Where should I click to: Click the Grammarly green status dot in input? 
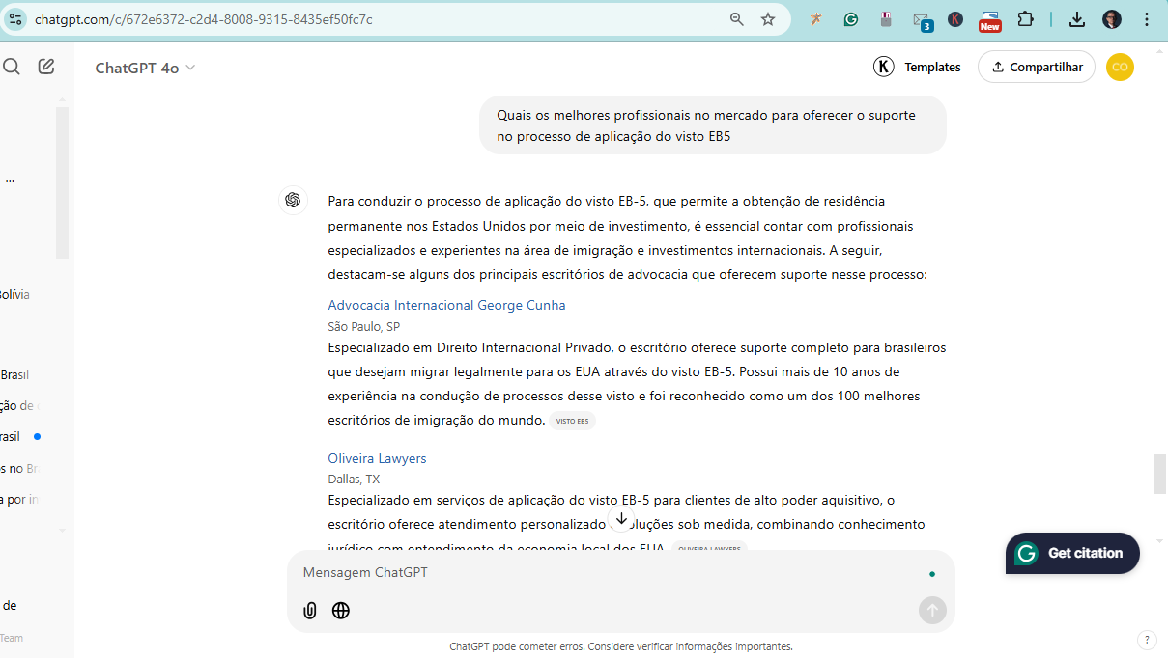click(x=932, y=574)
